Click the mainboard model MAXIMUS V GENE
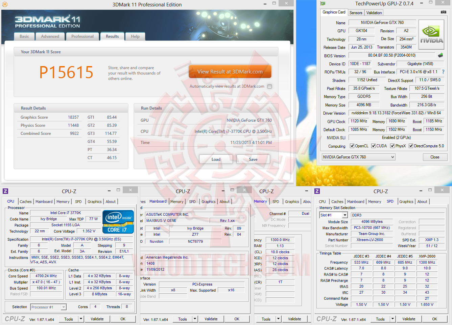Viewport: 452px width, 325px height. (177, 220)
